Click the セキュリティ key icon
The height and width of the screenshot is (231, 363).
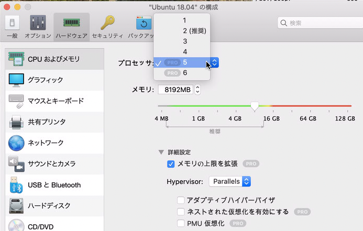tap(107, 27)
